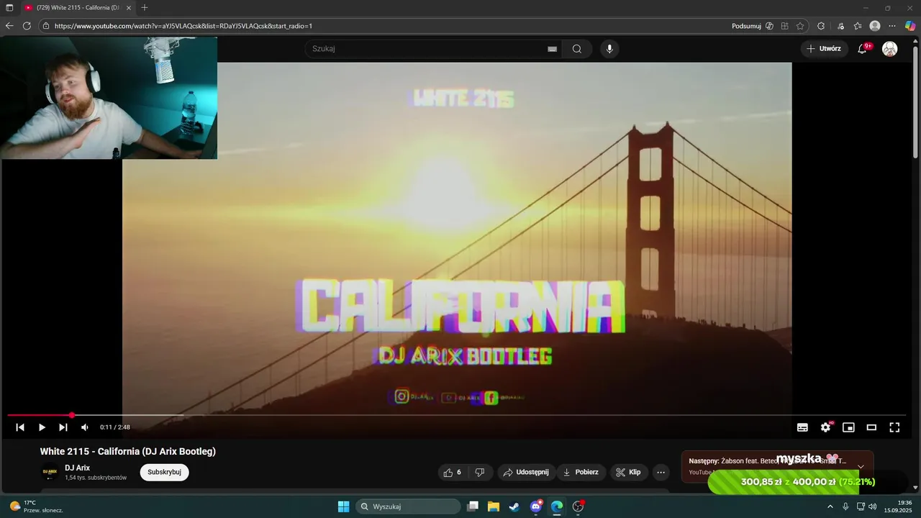Screen dimensions: 921x518
Task: Go back in the browser
Action: 9,26
